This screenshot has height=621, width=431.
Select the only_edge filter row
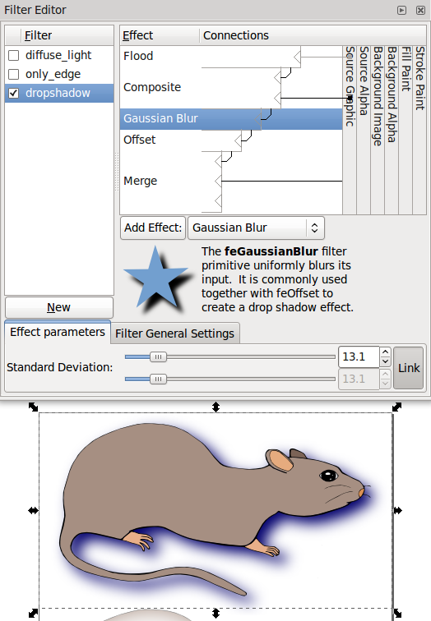(x=59, y=74)
